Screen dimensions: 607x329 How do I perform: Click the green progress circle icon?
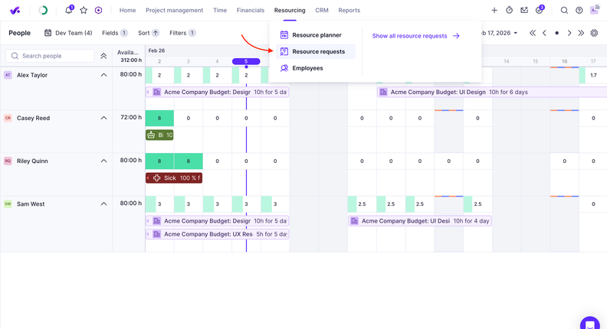tap(44, 11)
